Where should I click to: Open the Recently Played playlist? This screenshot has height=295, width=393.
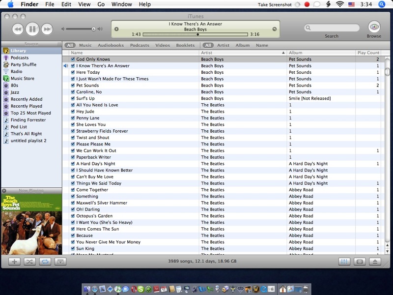click(27, 106)
